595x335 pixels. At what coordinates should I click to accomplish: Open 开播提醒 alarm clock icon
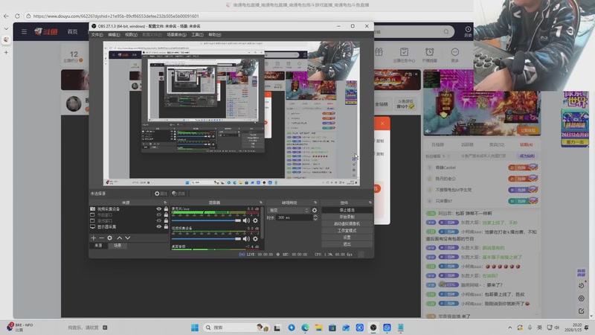pyautogui.click(x=430, y=54)
